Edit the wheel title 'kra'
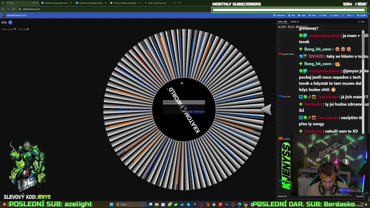This screenshot has width=370, height=208. (x=10, y=22)
